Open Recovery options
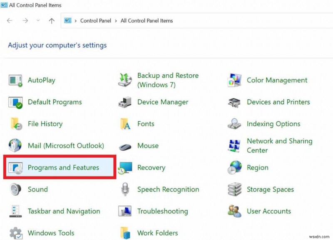 pos(151,168)
